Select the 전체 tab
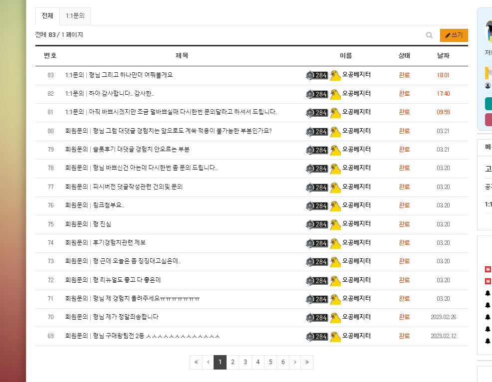The width and height of the screenshot is (492, 382). click(47, 16)
